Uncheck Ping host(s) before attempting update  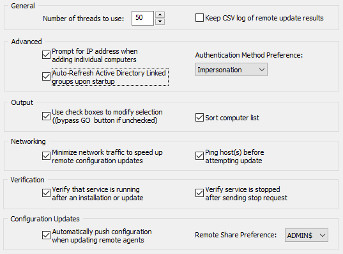pyautogui.click(x=199, y=156)
